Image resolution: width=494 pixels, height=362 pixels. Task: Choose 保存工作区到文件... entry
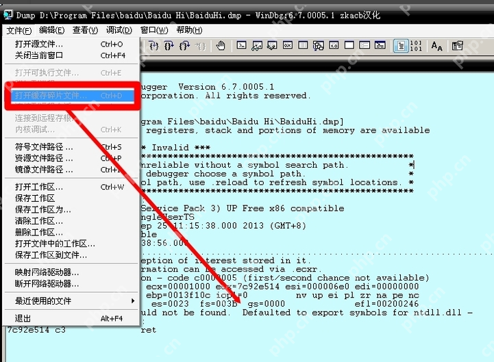[71, 255]
